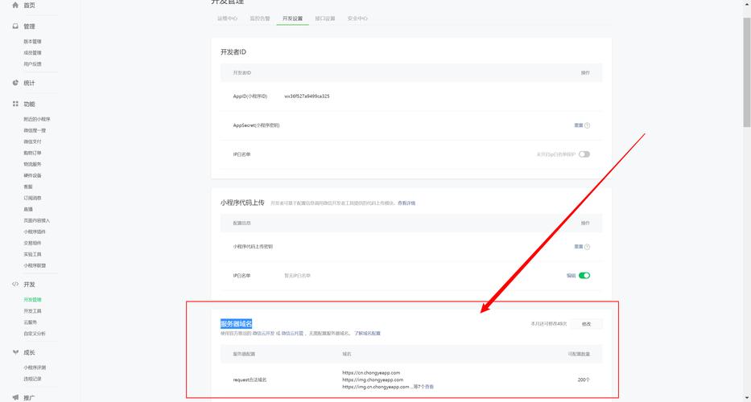Switch to the 接口设置 tab
This screenshot has width=751, height=402.
click(325, 18)
